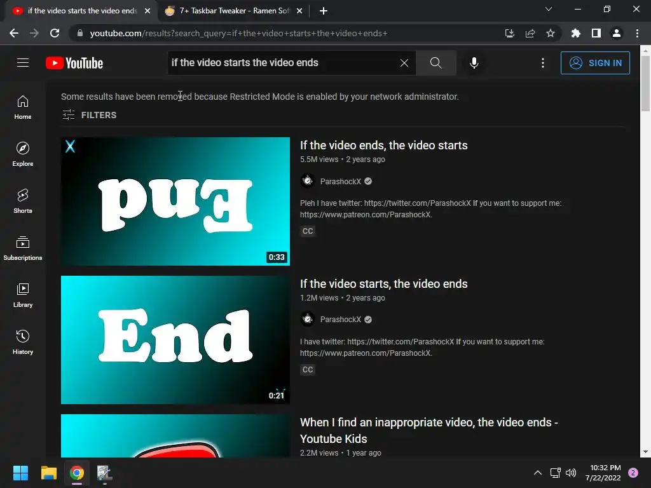
Task: Click the install app icon in address bar
Action: pos(510,33)
